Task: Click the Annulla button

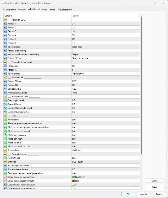Action: pyautogui.click(x=144, y=194)
